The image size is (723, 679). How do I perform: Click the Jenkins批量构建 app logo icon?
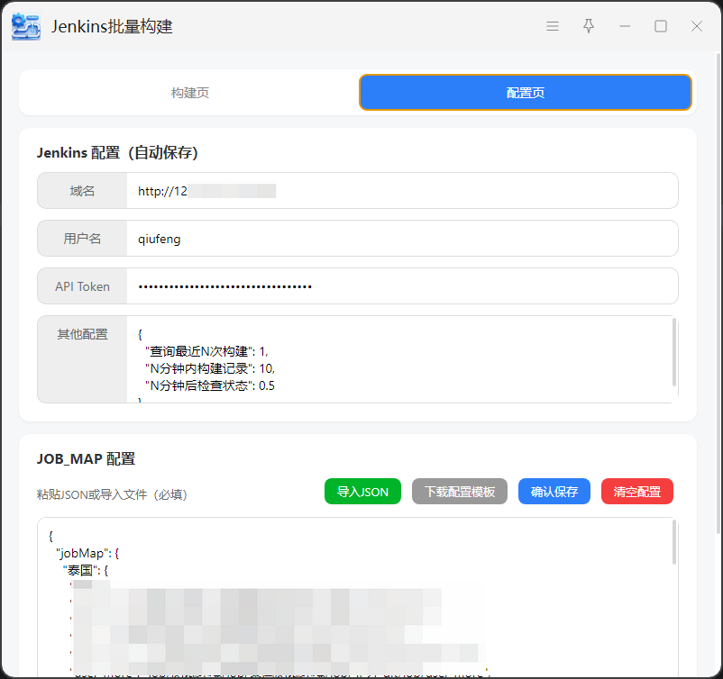[x=26, y=26]
